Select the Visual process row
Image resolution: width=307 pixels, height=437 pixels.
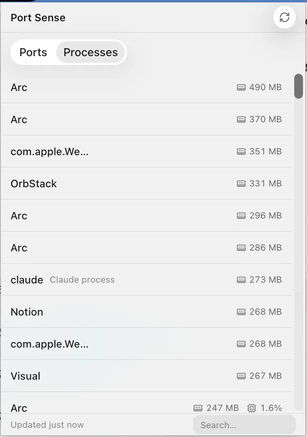pos(146,376)
